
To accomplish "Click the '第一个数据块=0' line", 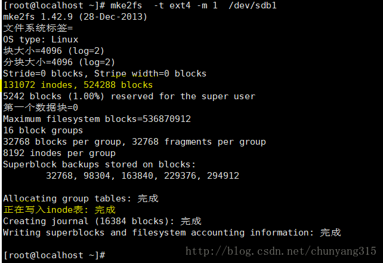I will [41, 108].
